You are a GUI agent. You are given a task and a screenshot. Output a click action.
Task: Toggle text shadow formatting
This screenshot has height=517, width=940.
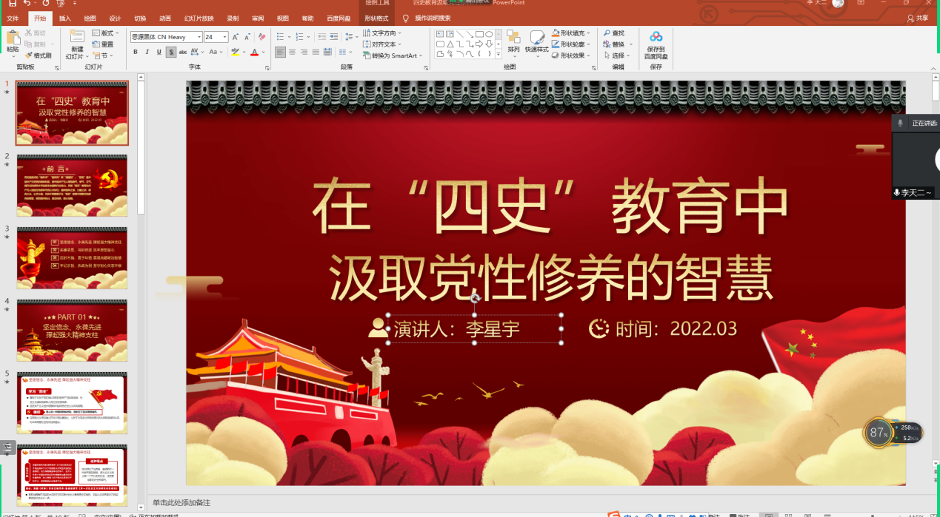click(171, 52)
